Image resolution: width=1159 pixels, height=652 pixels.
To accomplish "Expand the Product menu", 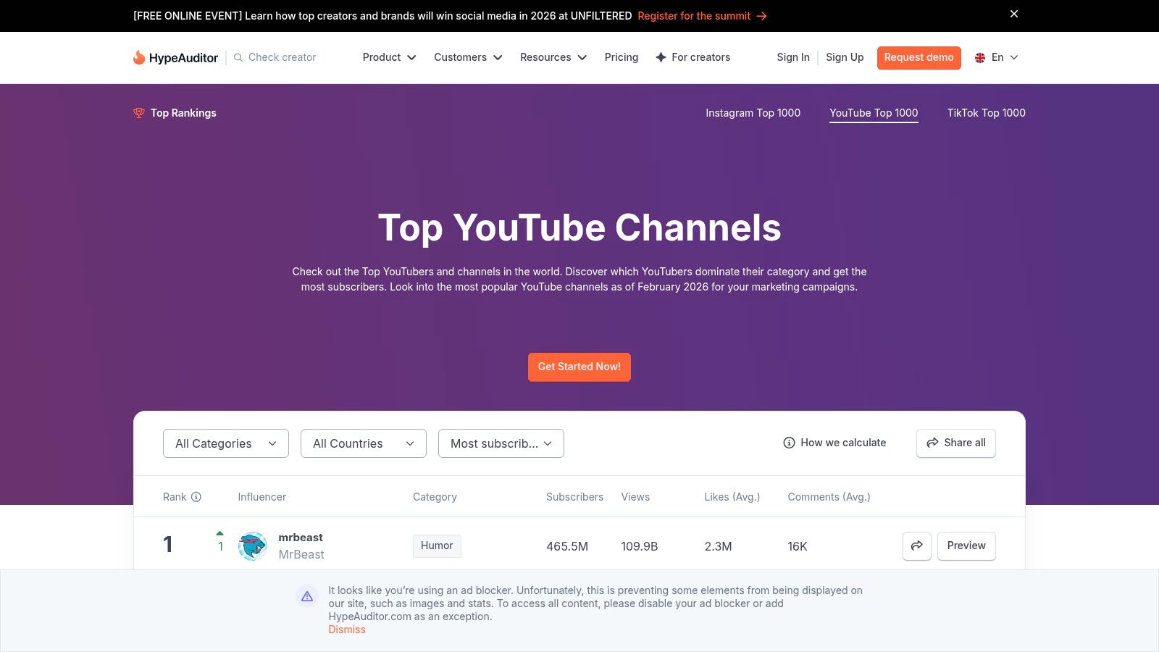I will pyautogui.click(x=390, y=57).
